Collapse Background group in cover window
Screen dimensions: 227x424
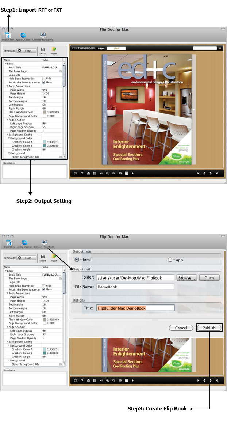pyautogui.click(x=9, y=153)
